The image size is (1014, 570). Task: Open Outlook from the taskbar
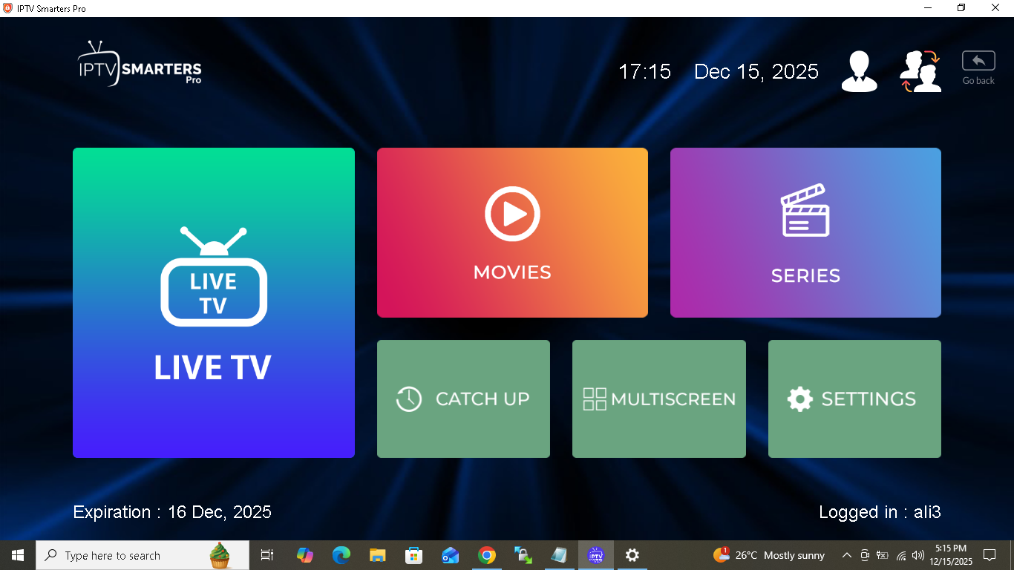pos(450,555)
